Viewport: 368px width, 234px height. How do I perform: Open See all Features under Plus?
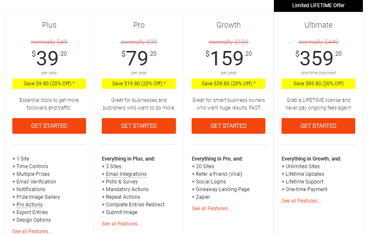point(32,231)
